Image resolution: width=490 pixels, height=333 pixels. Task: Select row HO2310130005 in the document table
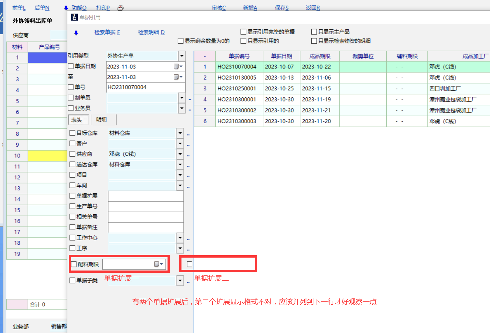237,77
